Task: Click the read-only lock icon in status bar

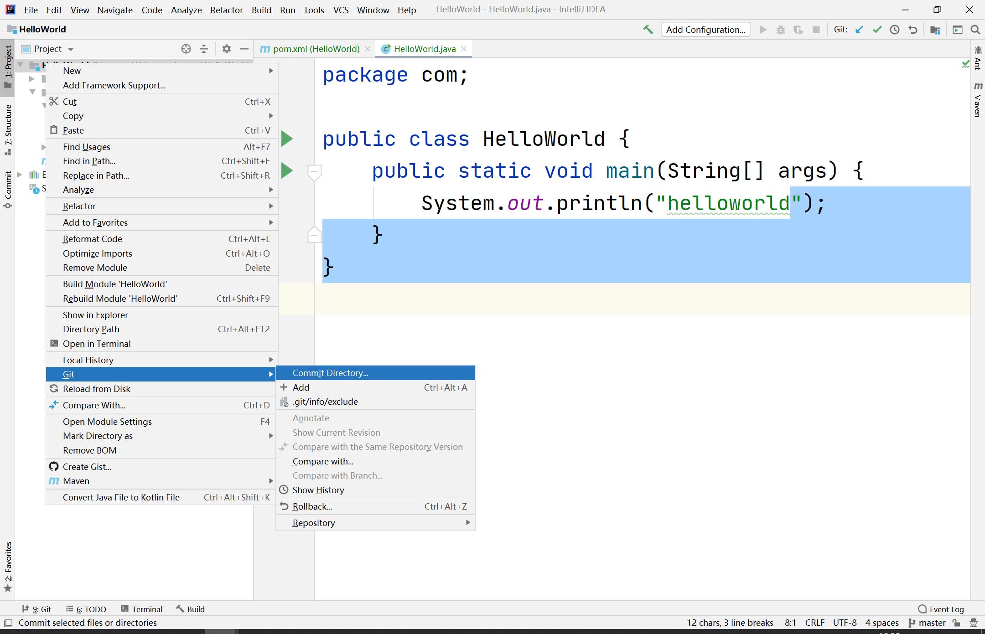Action: click(957, 623)
